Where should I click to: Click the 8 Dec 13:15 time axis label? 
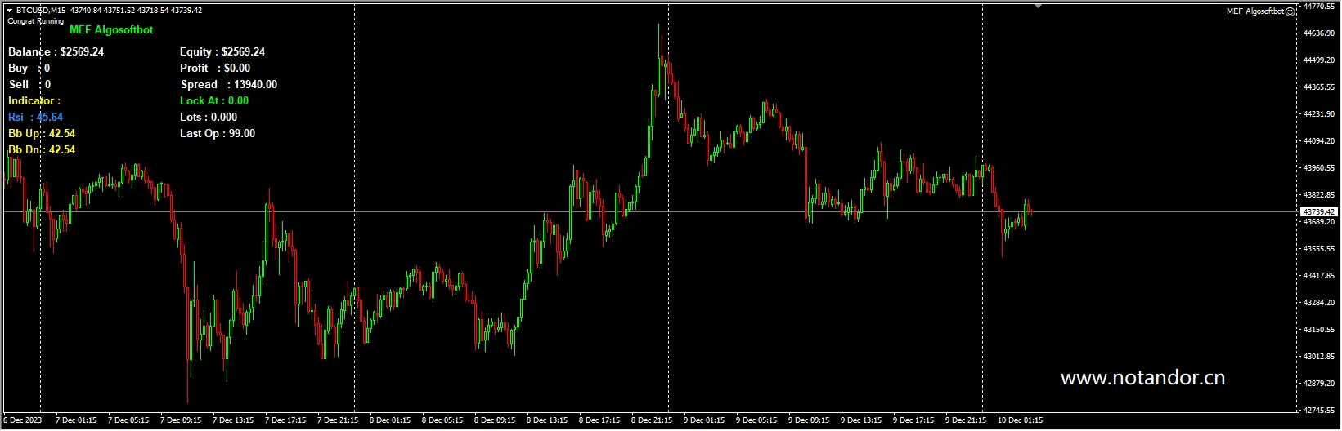[x=547, y=420]
